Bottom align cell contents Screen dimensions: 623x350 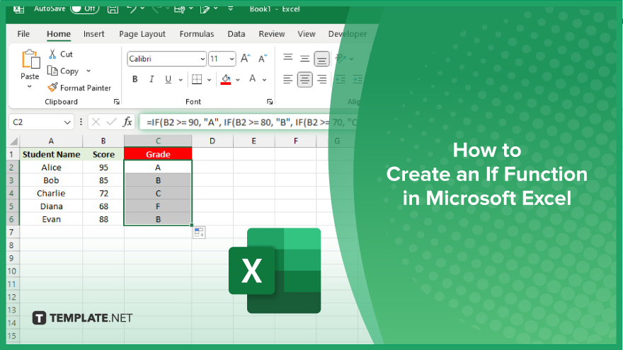tap(321, 59)
